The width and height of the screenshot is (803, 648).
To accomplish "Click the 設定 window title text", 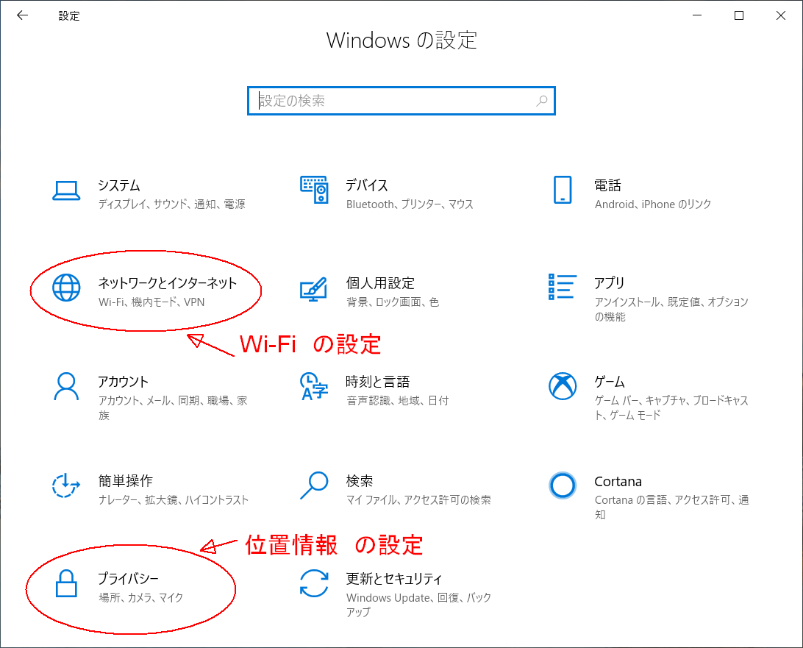I will coord(69,16).
